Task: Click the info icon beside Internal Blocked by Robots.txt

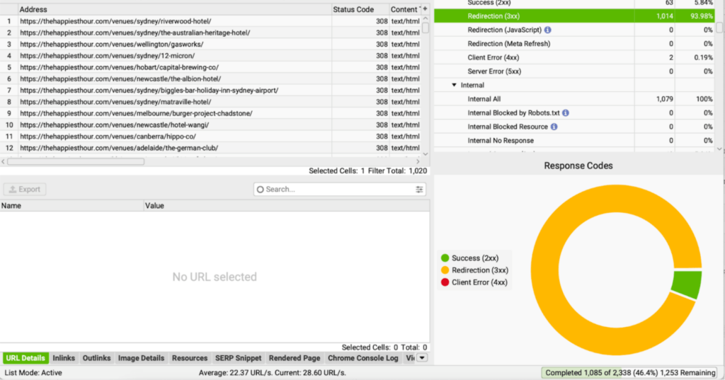Action: coord(566,113)
